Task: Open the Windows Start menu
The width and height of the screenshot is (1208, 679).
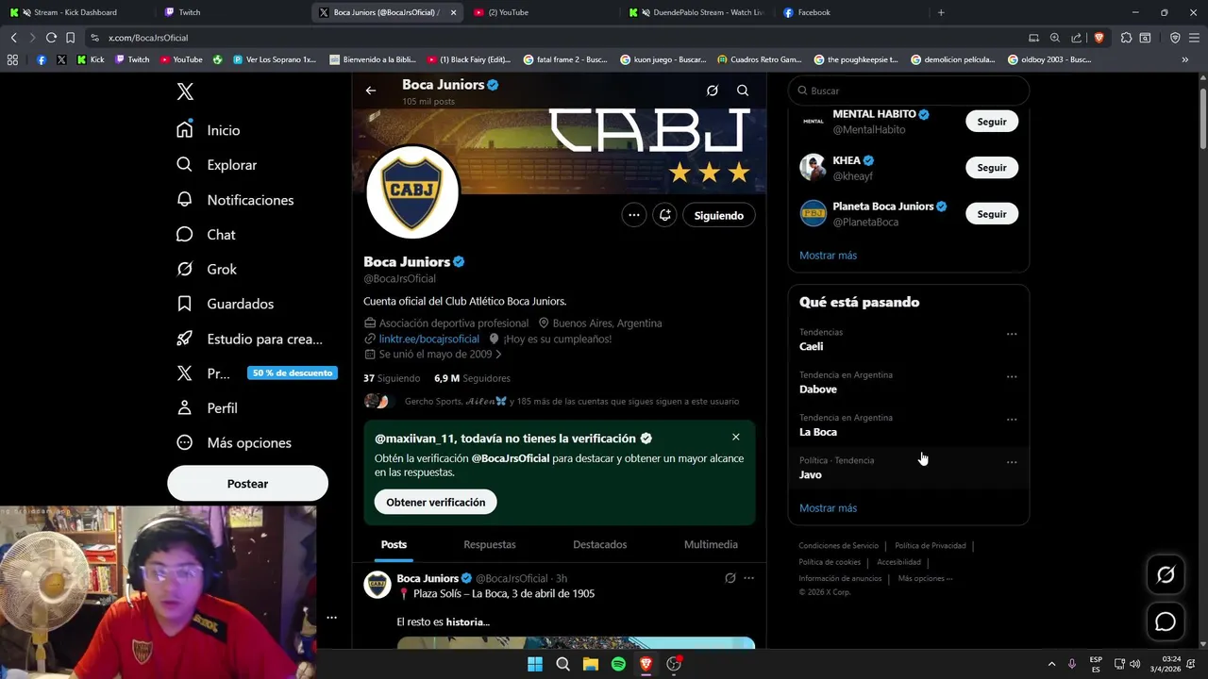Action: click(x=535, y=664)
